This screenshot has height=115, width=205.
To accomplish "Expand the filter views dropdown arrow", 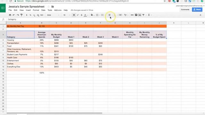I will (x=146, y=15).
